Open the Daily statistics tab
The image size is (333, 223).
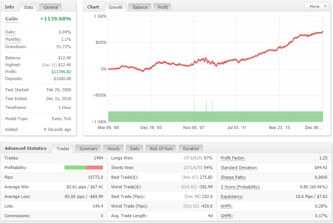tap(135, 149)
